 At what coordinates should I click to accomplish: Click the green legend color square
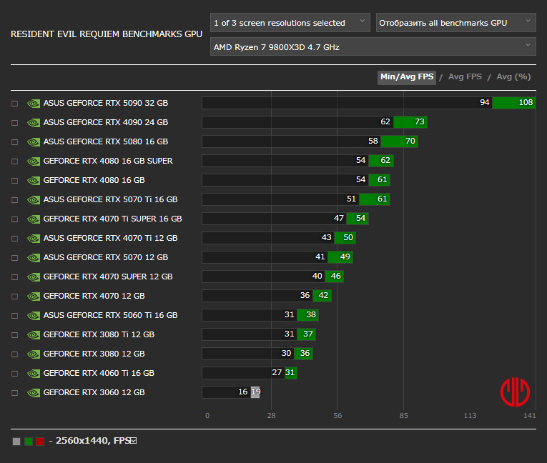point(29,442)
